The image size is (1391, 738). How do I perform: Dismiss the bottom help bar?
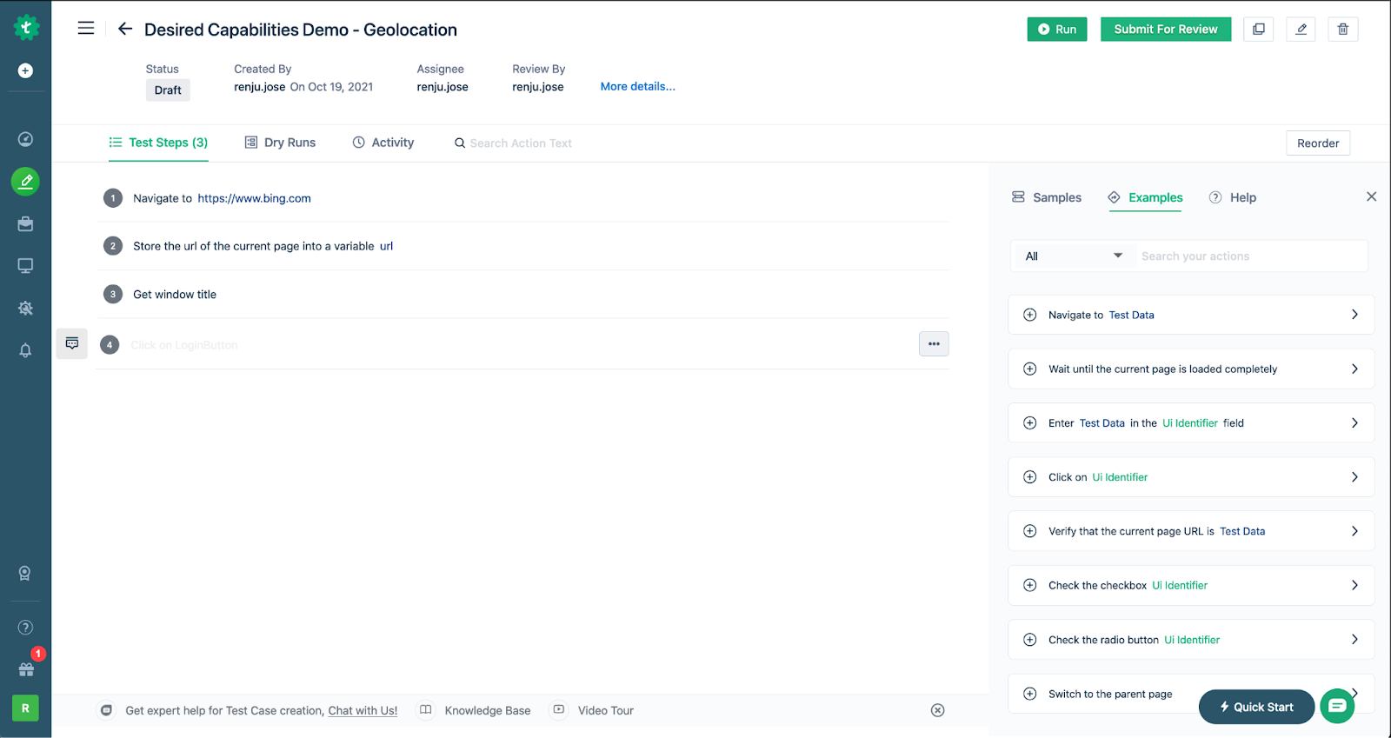(937, 710)
